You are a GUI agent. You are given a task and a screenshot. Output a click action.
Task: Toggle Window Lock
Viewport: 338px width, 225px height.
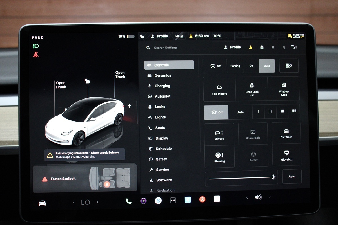coord(284,89)
